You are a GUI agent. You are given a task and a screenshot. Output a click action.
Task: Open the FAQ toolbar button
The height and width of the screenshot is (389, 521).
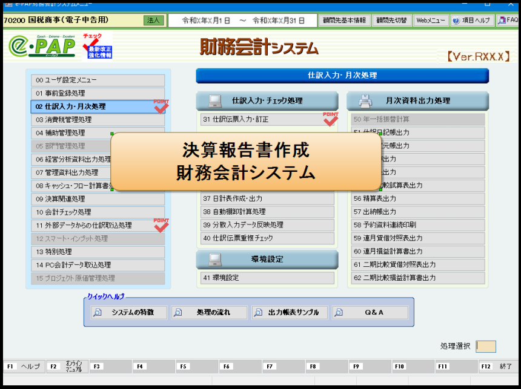[508, 21]
